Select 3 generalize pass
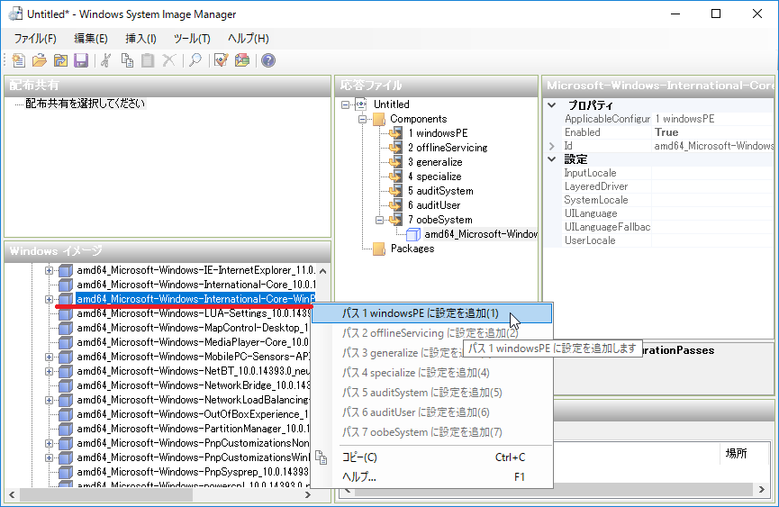The width and height of the screenshot is (779, 507). click(x=435, y=162)
